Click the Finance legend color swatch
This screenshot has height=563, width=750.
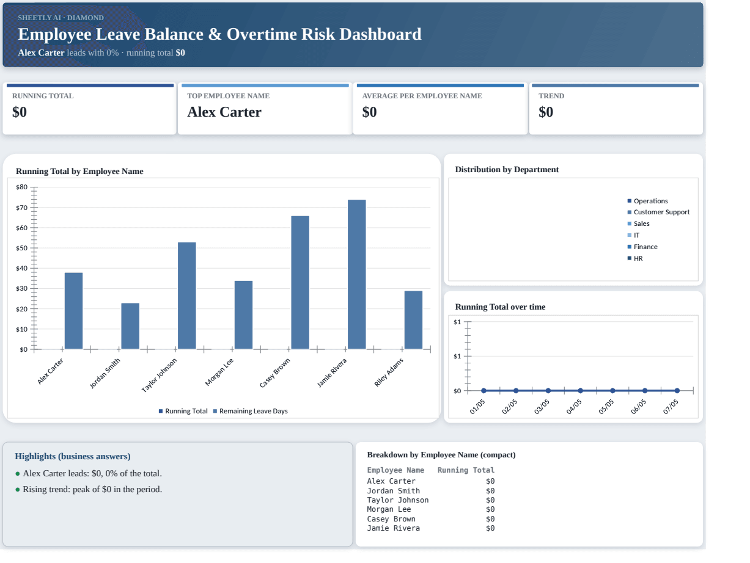click(629, 247)
